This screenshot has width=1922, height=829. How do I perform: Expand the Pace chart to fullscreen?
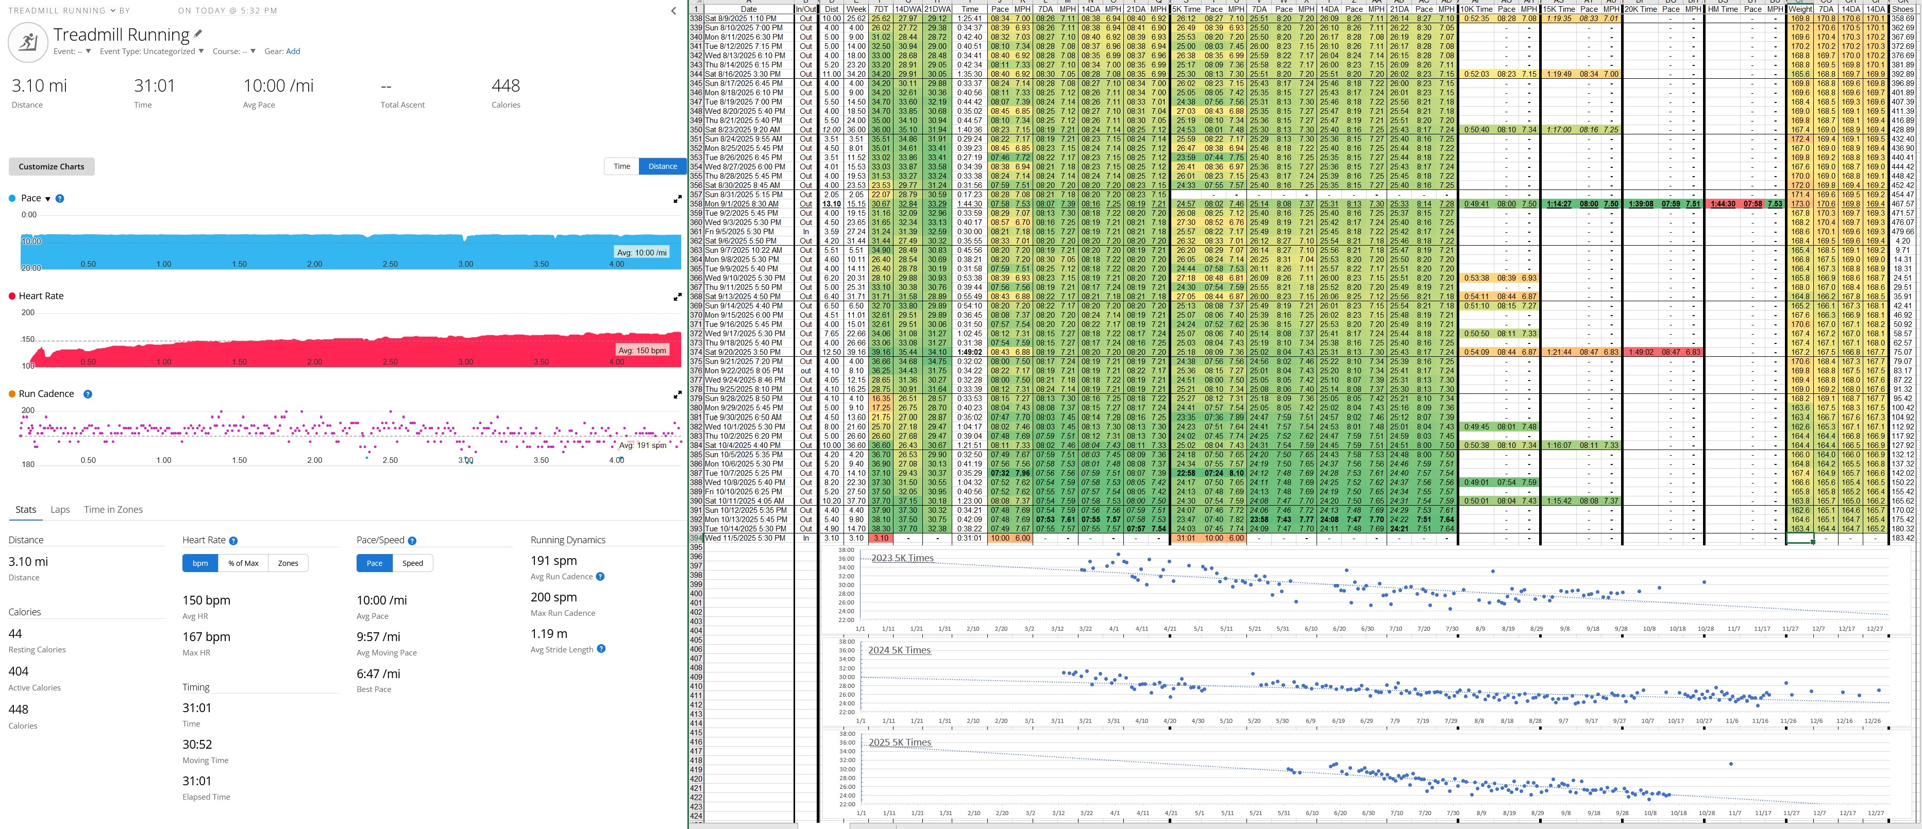tap(677, 199)
